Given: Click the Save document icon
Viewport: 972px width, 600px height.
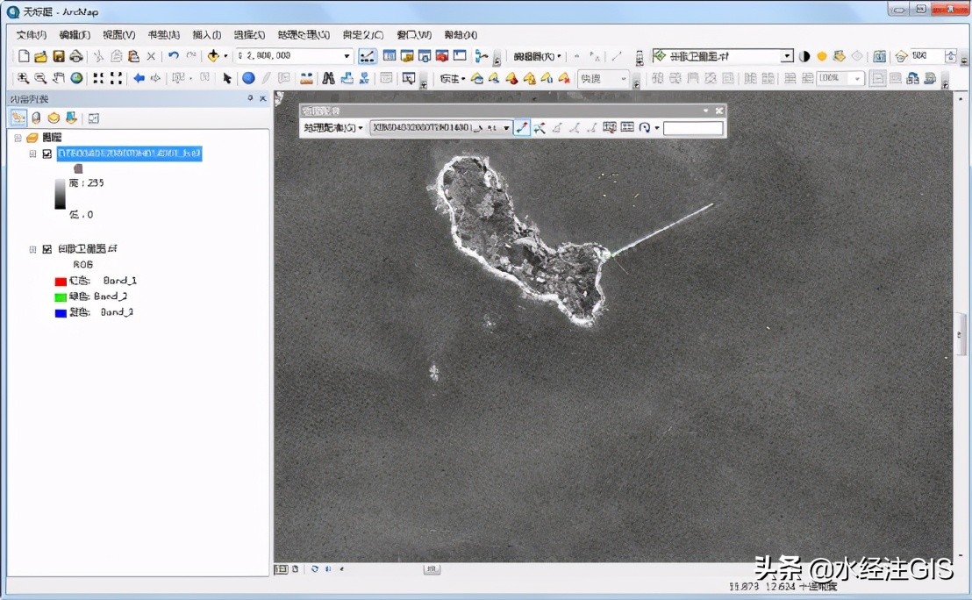Looking at the screenshot, I should [59, 56].
